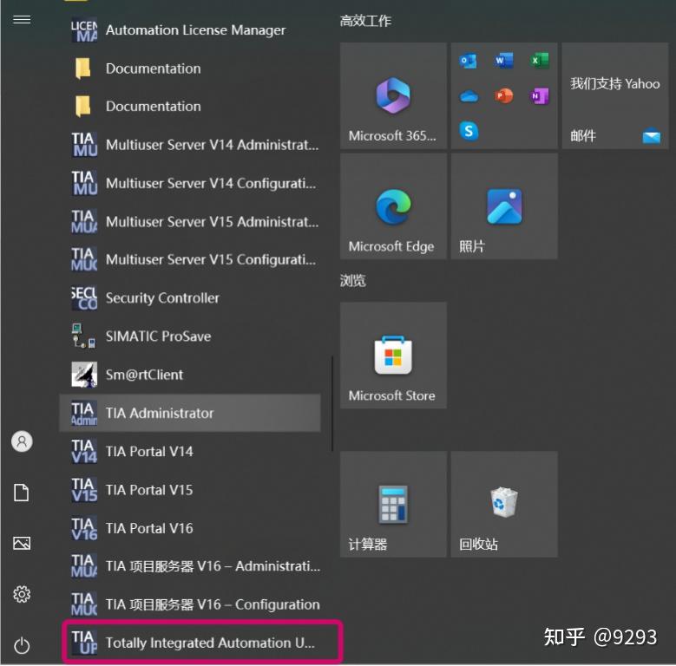Open Skype in the Office tile group
Screen dimensions: 676x666
[x=469, y=131]
